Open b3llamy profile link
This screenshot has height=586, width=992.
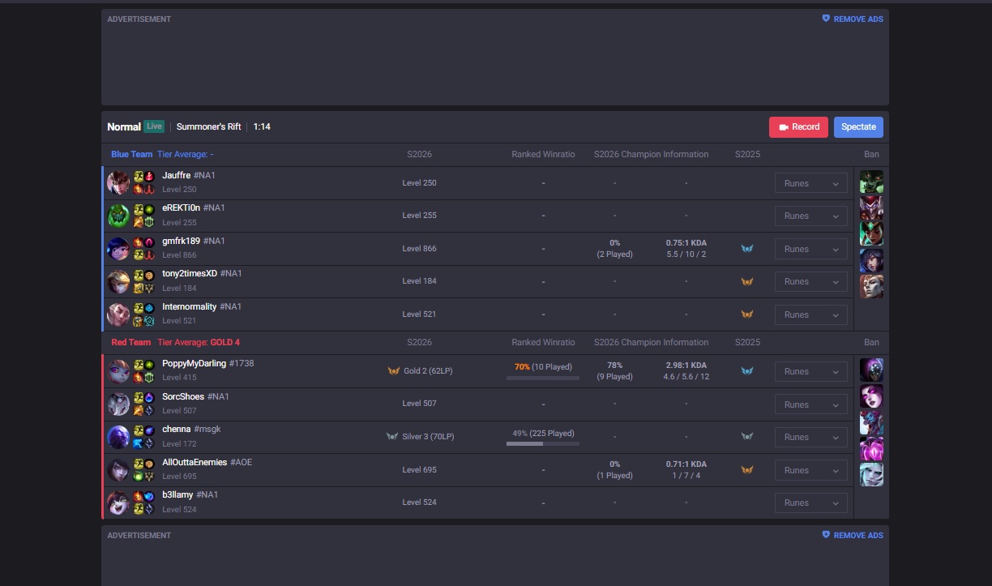190,494
